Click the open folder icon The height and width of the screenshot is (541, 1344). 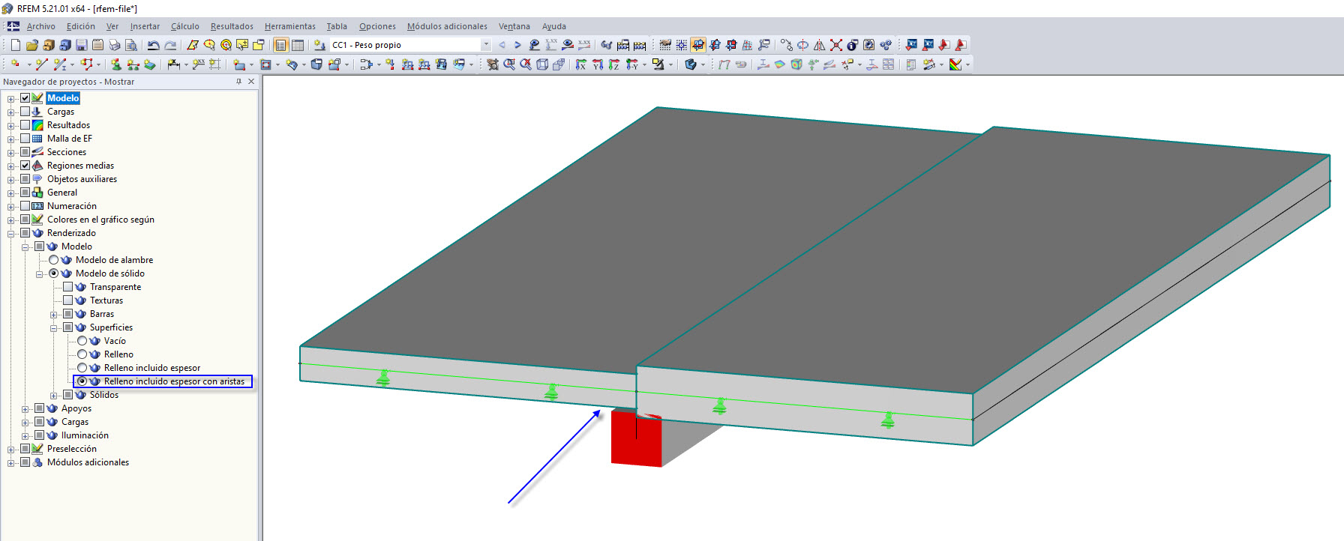pyautogui.click(x=31, y=45)
